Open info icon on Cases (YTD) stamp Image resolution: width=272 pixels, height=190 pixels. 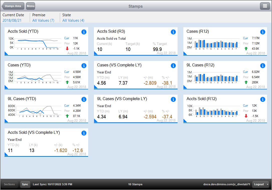click(84, 66)
